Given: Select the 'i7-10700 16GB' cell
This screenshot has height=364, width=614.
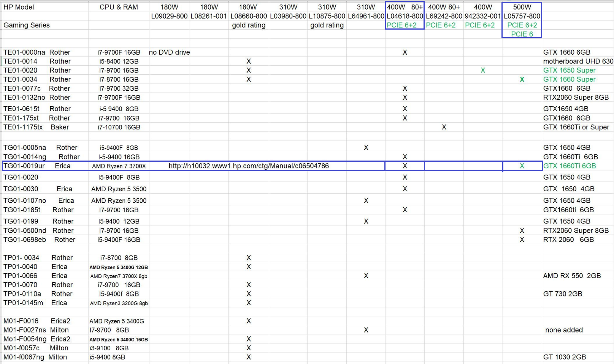Looking at the screenshot, I should tap(119, 127).
